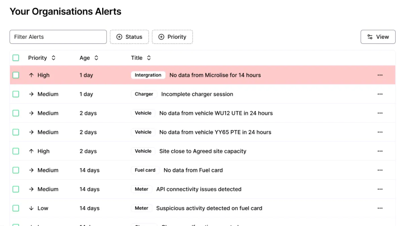Select the Vehicle tag on Site capacity alert
Screen dimensions: 402x226
143,151
